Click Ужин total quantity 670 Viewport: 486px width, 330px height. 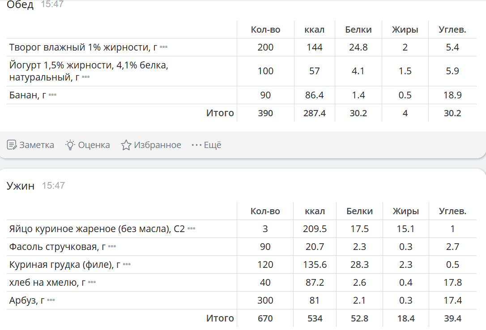pos(265,318)
